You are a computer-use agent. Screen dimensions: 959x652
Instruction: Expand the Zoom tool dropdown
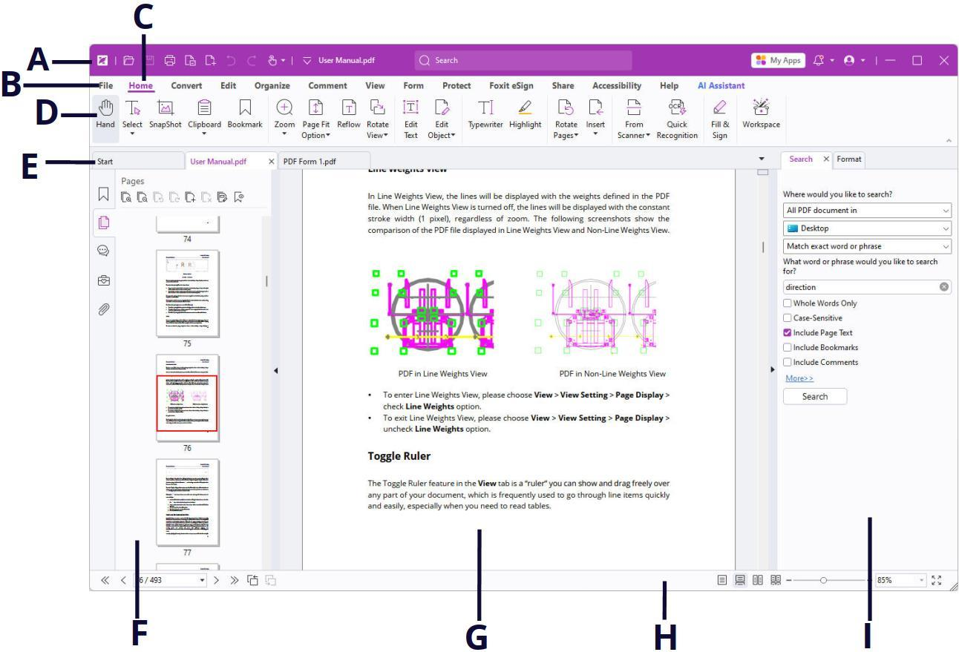[284, 134]
